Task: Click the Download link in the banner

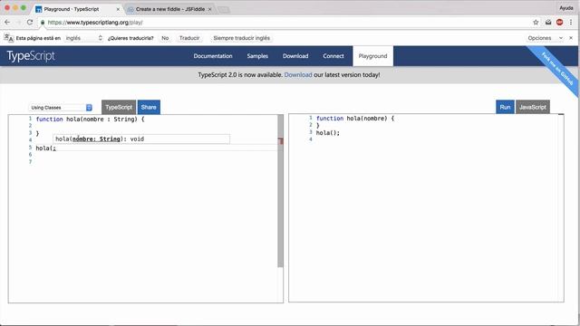Action: pos(298,75)
